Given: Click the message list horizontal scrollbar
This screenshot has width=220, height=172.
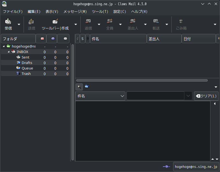Looking at the screenshot, I should (142, 80).
